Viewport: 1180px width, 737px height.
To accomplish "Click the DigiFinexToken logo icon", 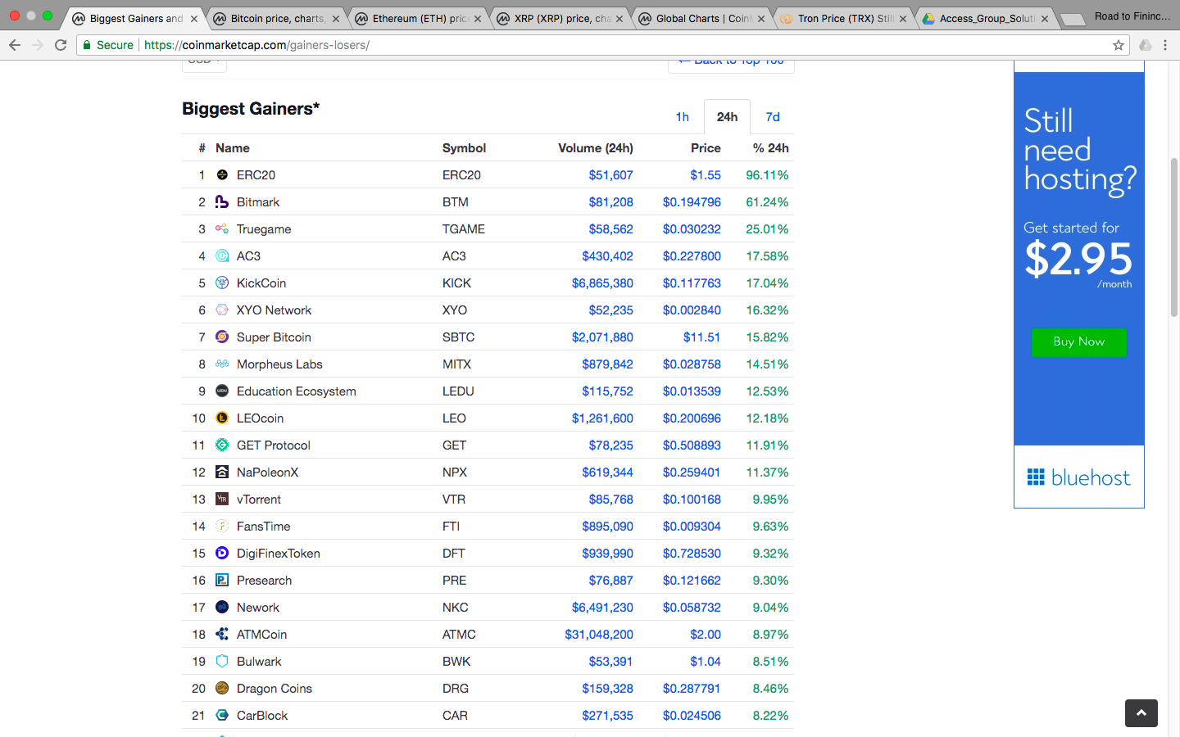I will click(x=222, y=553).
